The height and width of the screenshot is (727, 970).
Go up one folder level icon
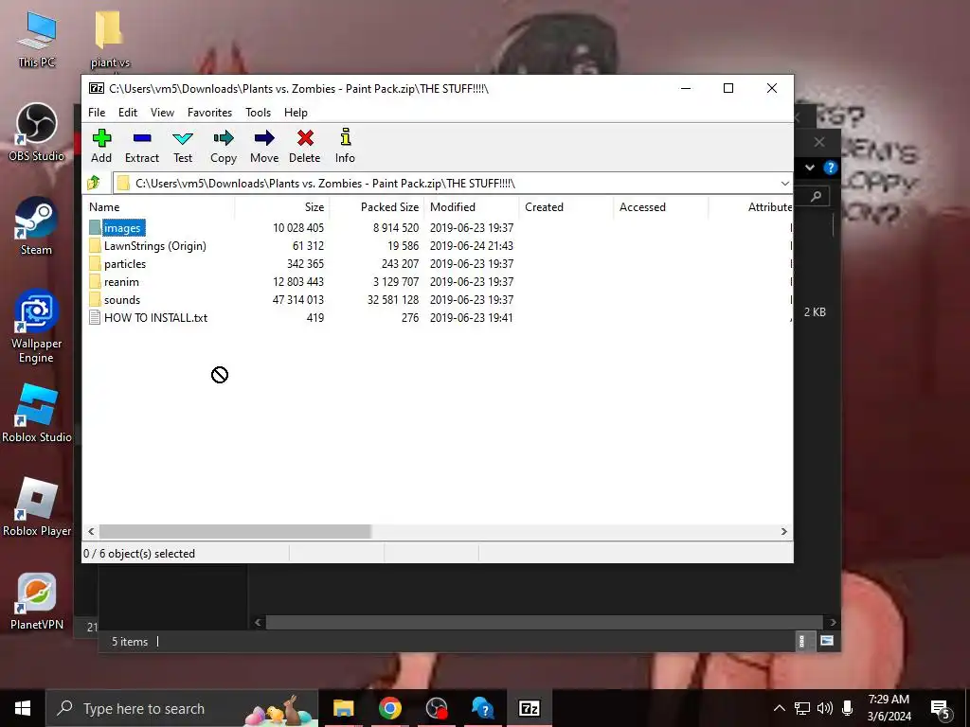click(94, 183)
